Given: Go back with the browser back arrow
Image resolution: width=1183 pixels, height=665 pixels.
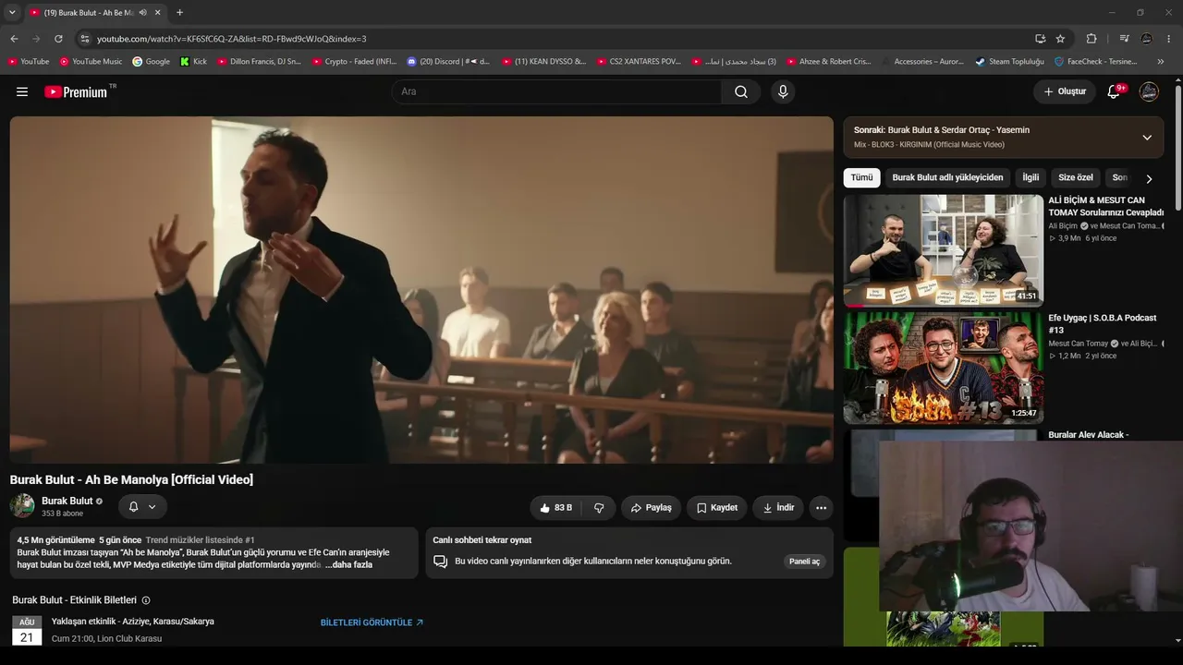Looking at the screenshot, I should pos(14,39).
